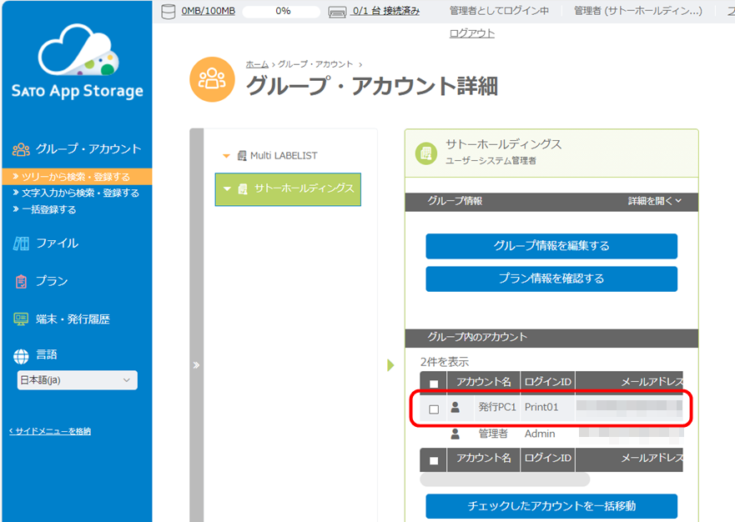Select the Multi LABELIST tree item
This screenshot has width=735, height=522.
[x=284, y=156]
